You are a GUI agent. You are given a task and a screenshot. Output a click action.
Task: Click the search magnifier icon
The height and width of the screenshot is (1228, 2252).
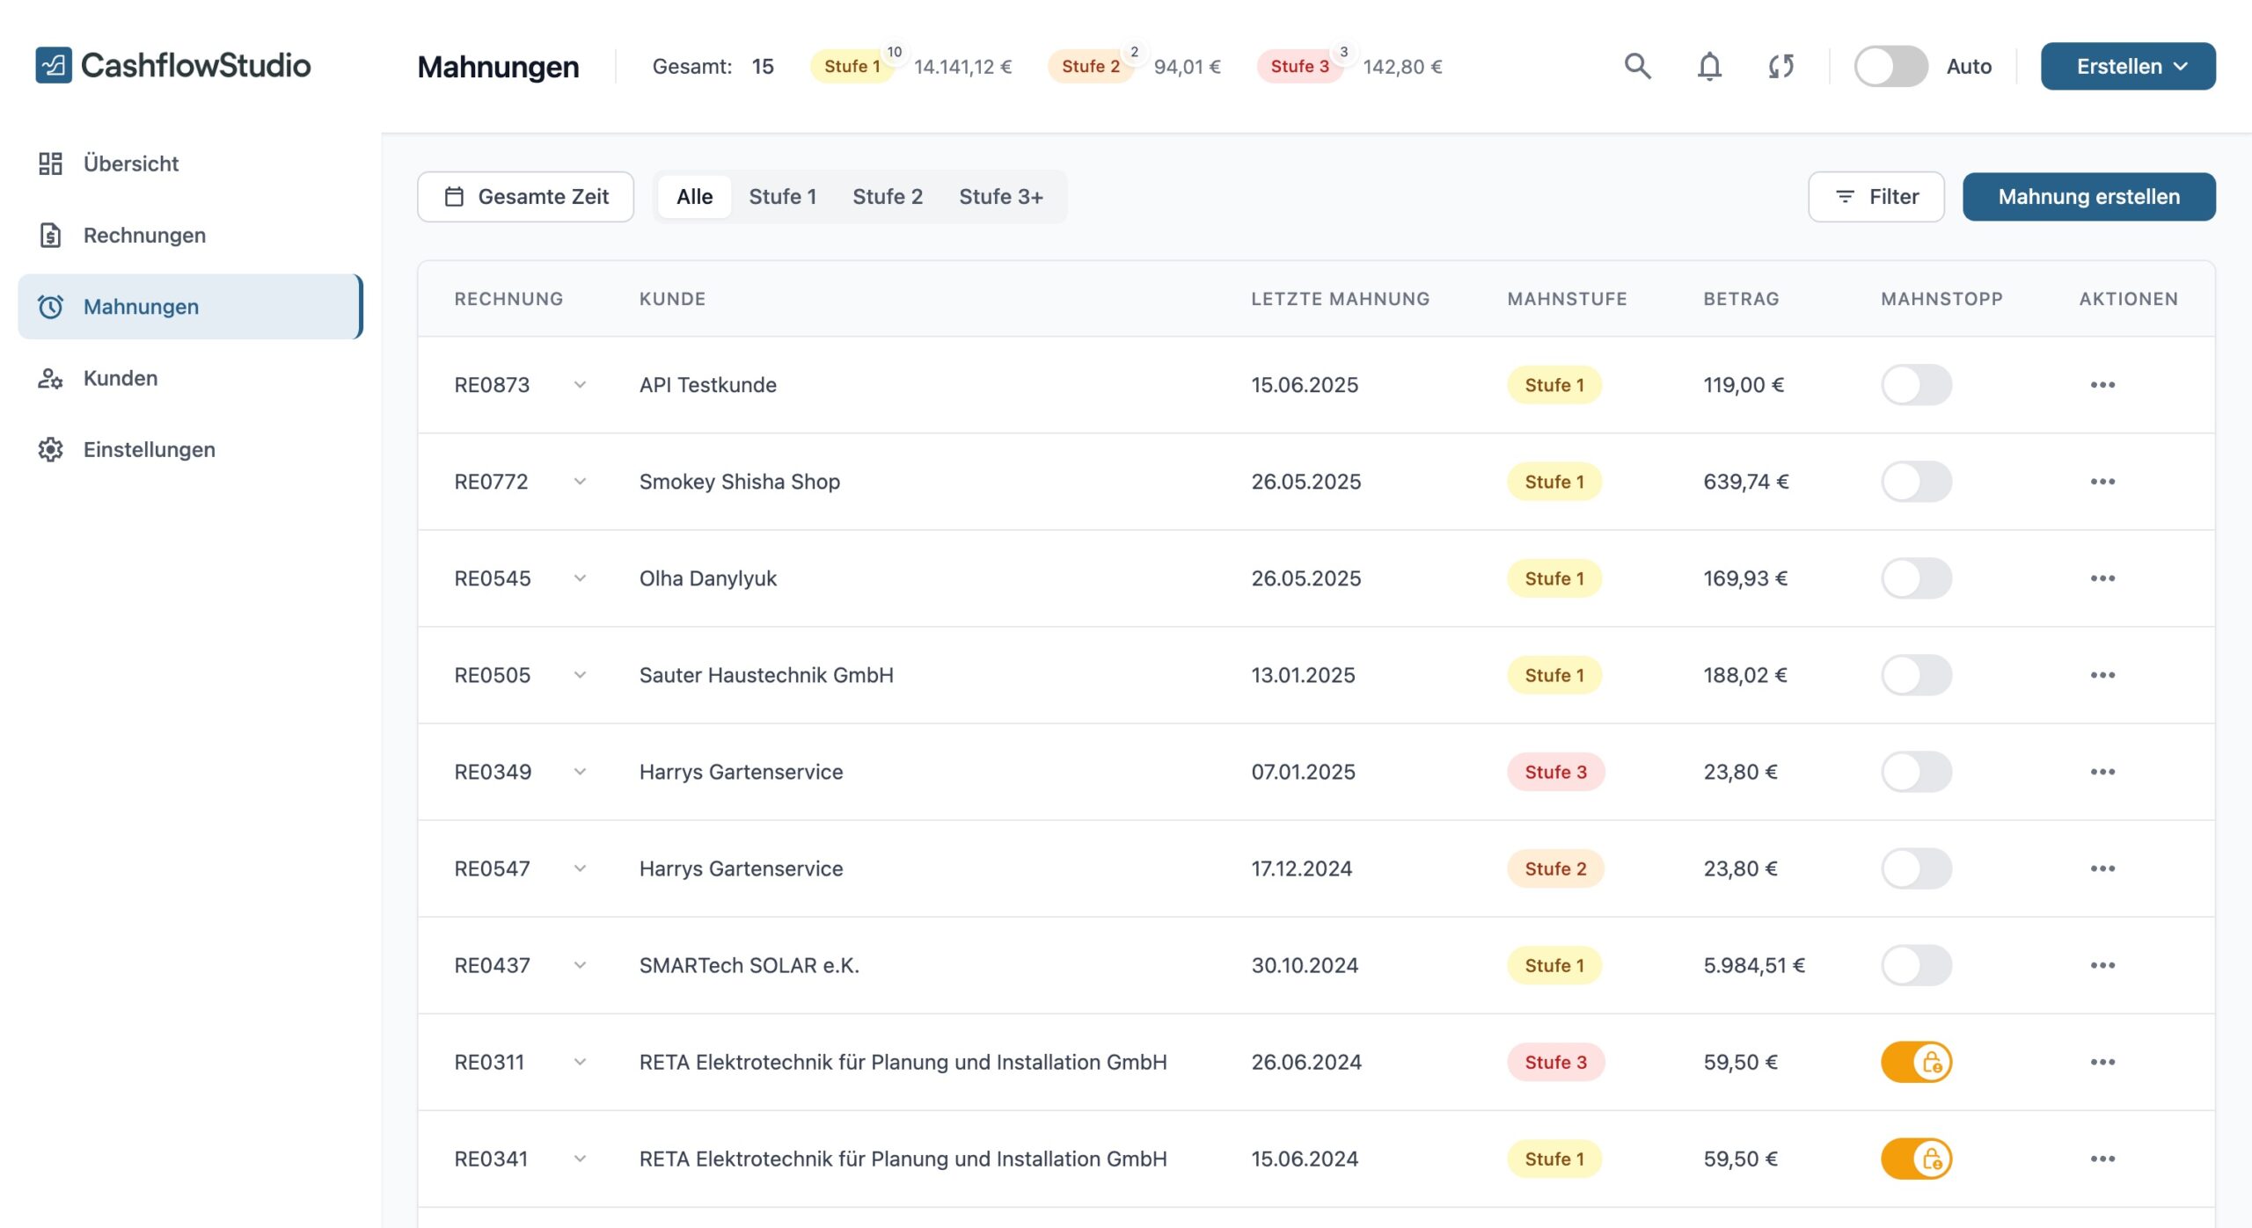click(x=1637, y=66)
